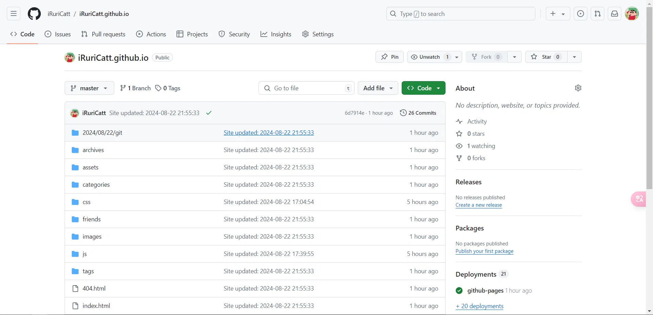Click the About section gear icon

click(x=578, y=88)
